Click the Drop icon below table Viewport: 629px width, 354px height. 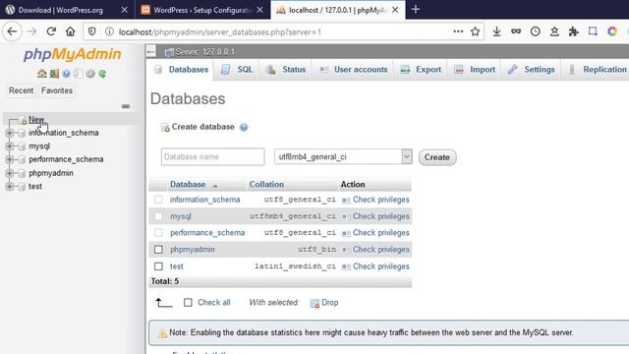click(314, 303)
